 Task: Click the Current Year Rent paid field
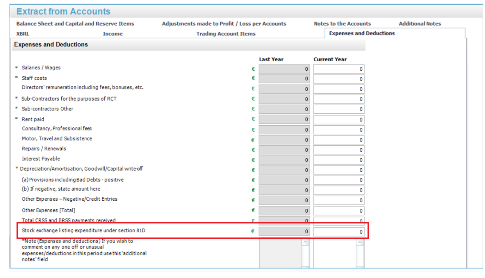click(339, 120)
